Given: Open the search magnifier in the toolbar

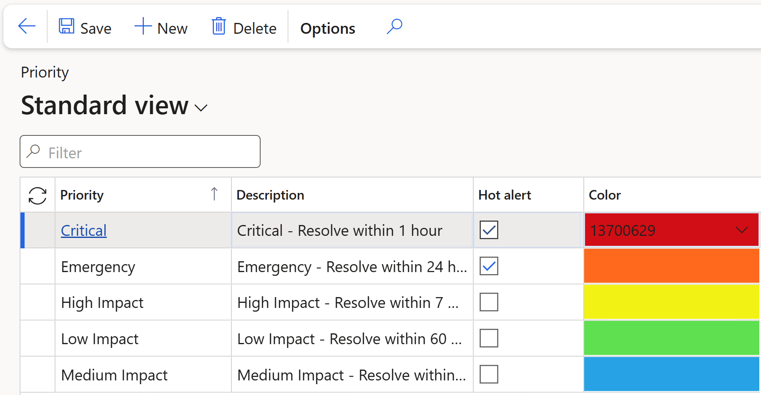Looking at the screenshot, I should pos(394,26).
